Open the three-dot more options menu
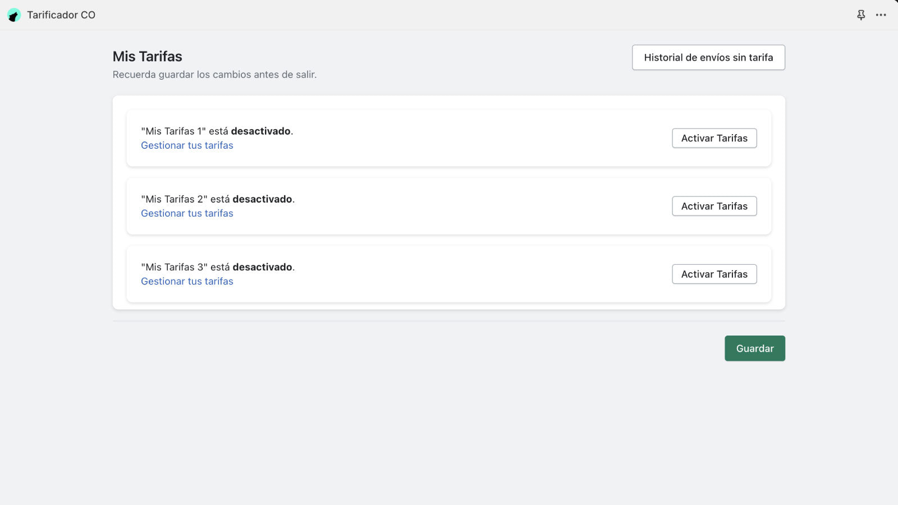The width and height of the screenshot is (898, 505). click(881, 15)
